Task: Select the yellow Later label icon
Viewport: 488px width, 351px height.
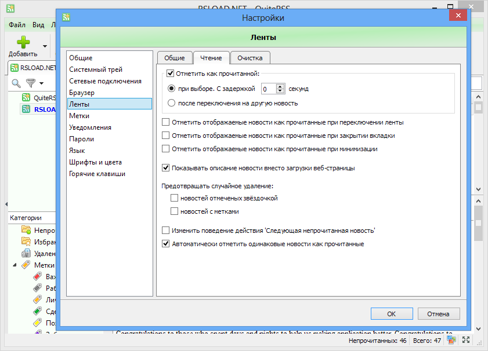Action: click(x=37, y=323)
